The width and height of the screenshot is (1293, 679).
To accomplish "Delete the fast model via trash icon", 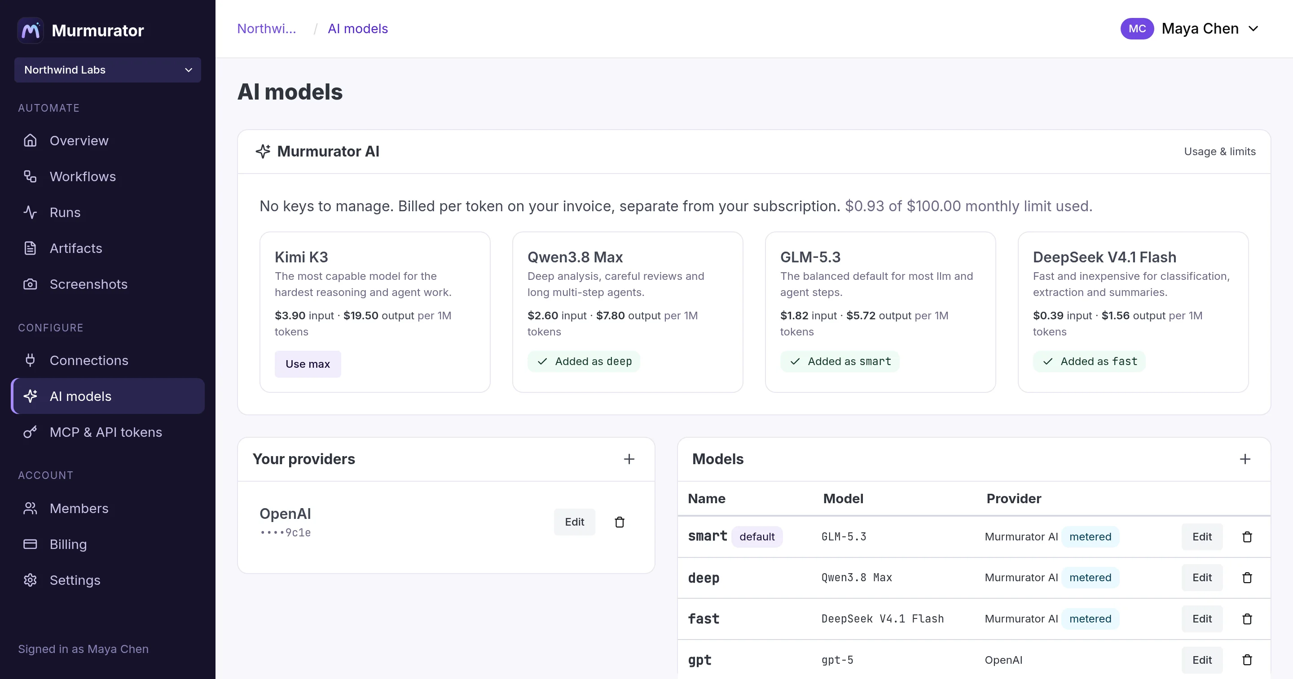I will coord(1247,619).
